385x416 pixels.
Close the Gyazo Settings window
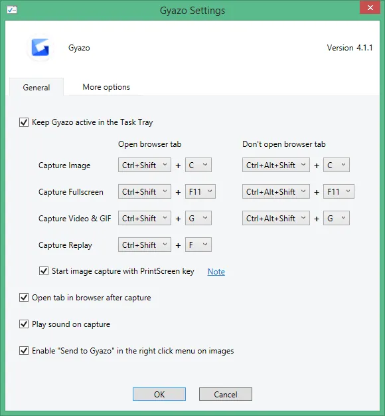coord(370,8)
